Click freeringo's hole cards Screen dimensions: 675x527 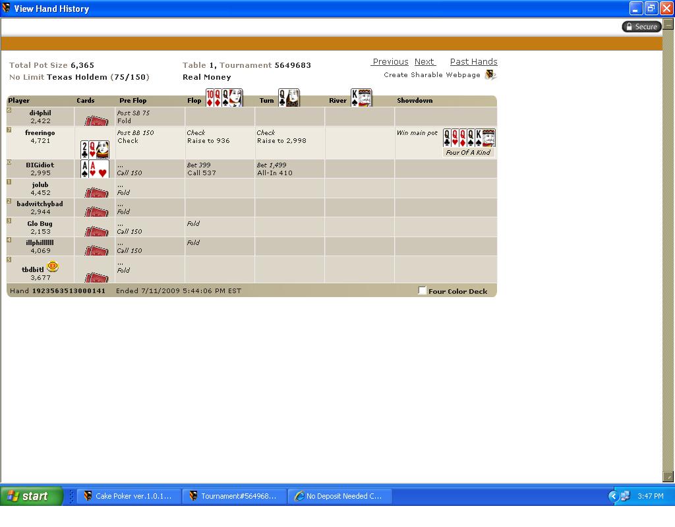(x=94, y=150)
